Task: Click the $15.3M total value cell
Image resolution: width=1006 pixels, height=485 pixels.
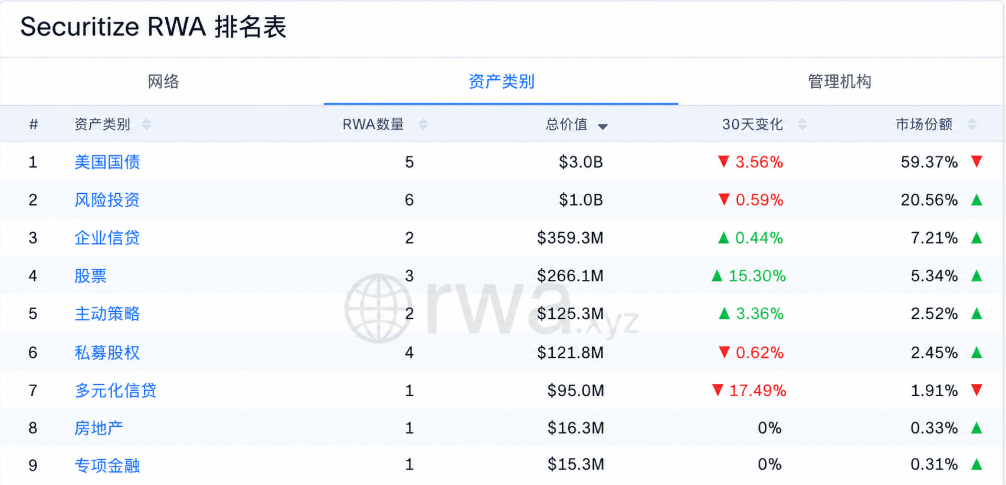Action: [x=576, y=464]
